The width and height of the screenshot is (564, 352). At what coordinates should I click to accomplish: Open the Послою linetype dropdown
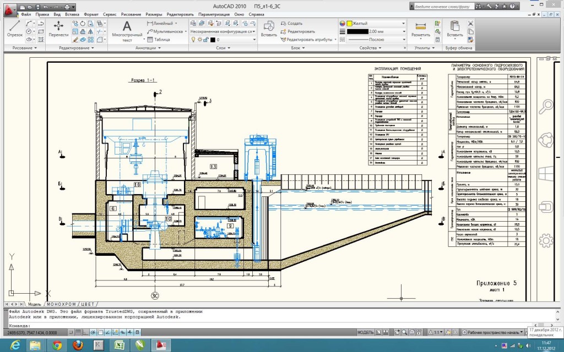pos(376,40)
